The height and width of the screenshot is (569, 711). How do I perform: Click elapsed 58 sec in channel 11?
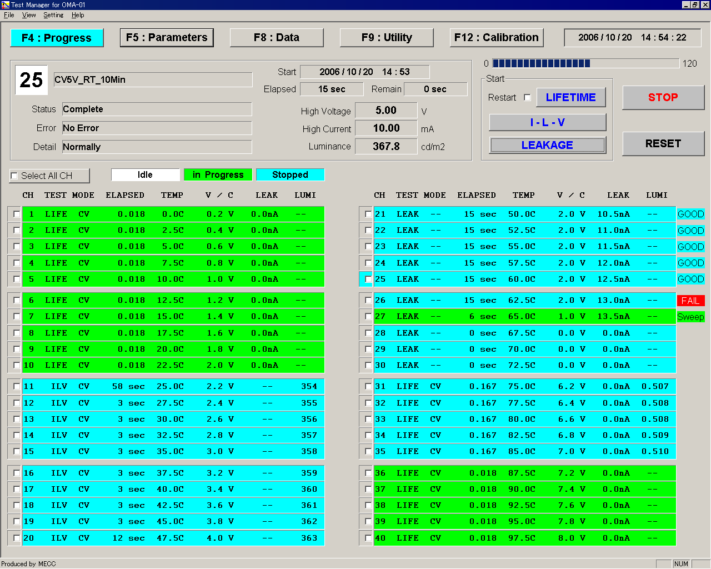[128, 386]
